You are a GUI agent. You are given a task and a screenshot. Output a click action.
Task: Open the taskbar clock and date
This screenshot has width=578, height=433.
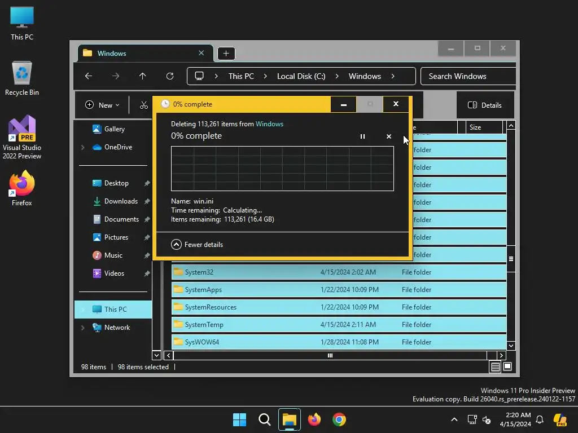click(515, 419)
